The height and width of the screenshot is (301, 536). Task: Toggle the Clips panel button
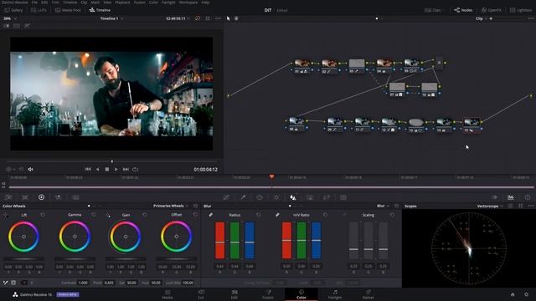coord(433,10)
